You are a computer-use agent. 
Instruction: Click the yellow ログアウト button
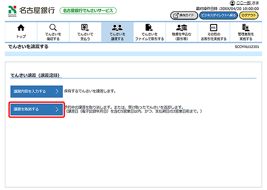249,15
